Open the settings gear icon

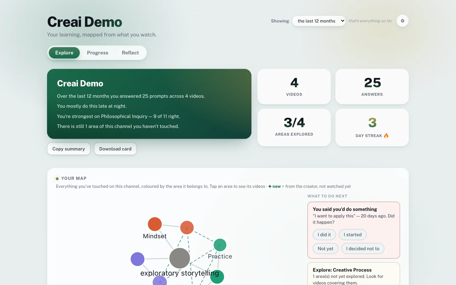402,21
